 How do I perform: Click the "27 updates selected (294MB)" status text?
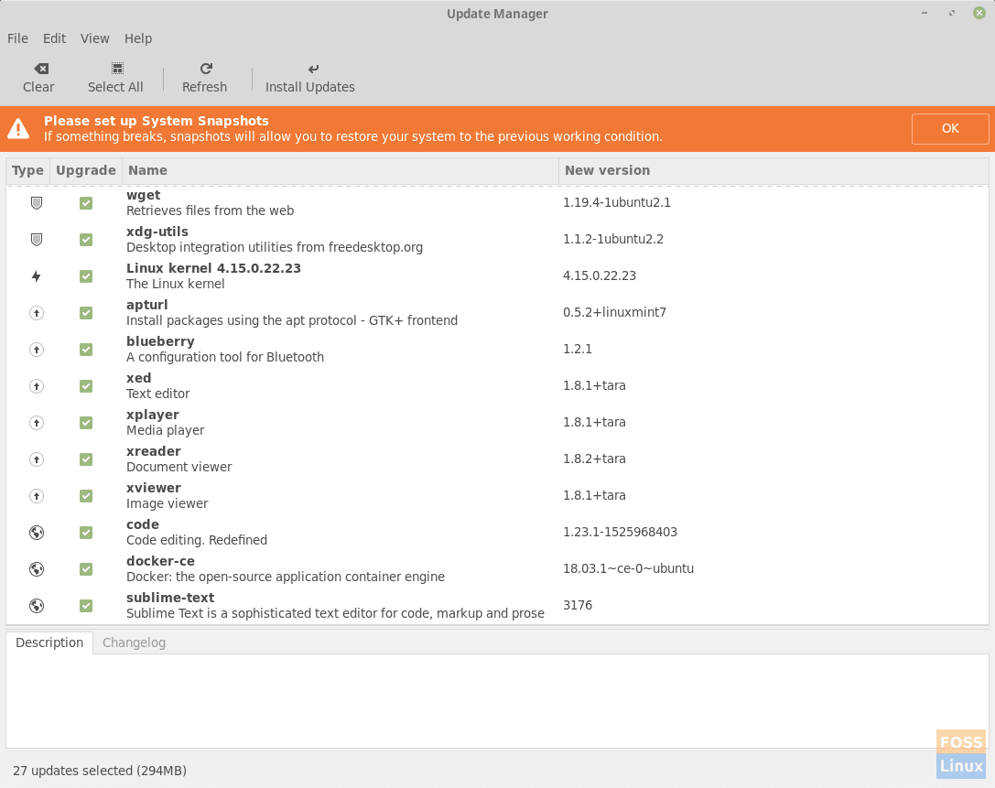pyautogui.click(x=100, y=771)
